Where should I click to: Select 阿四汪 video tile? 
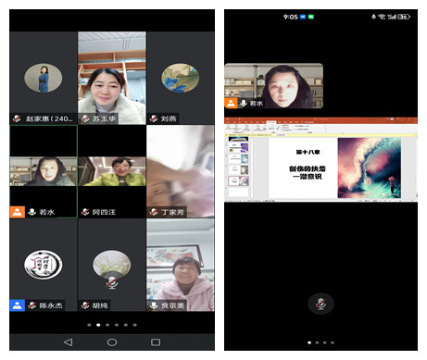(x=112, y=171)
